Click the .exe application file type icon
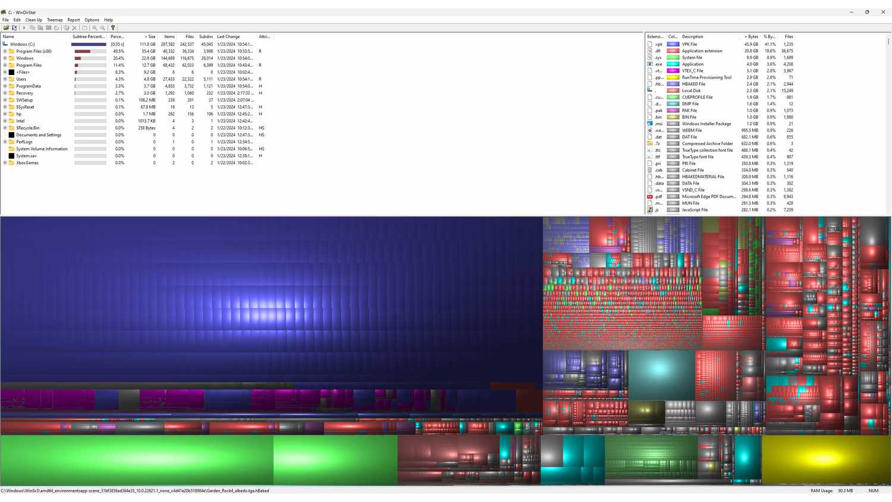Image resolution: width=892 pixels, height=502 pixels. [650, 64]
